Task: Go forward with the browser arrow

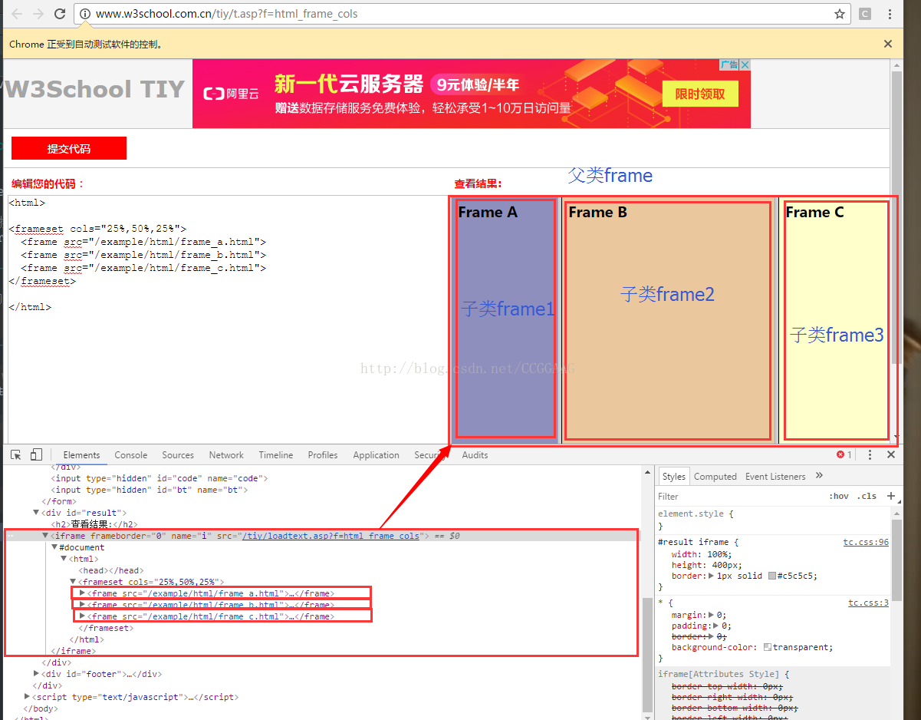Action: coord(38,14)
